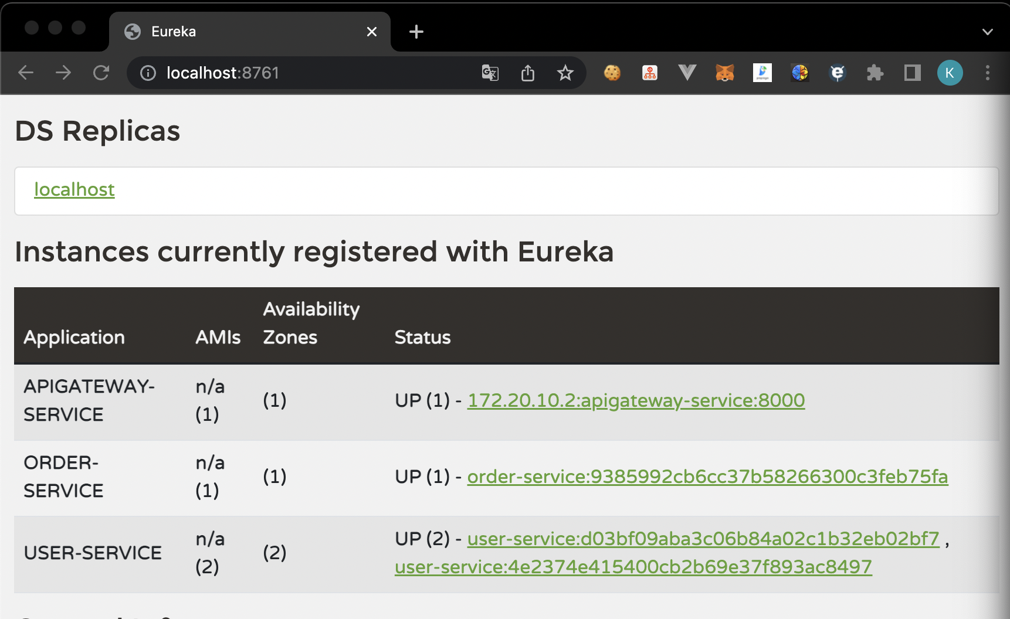Select UP (1) status text for ORDER-SERVICE
Viewport: 1010px width, 619px height.
pos(422,477)
